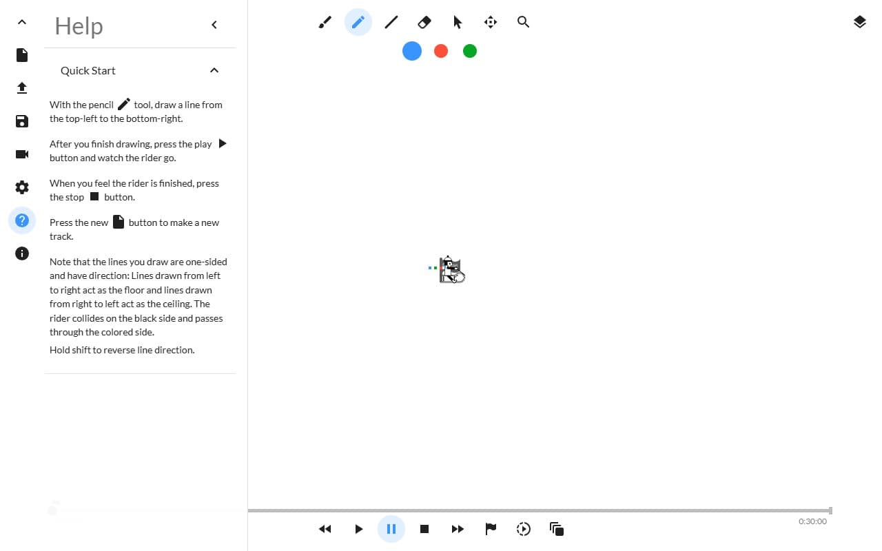882x551 pixels.
Task: Select the Pencil tool in toolbar
Action: (358, 22)
